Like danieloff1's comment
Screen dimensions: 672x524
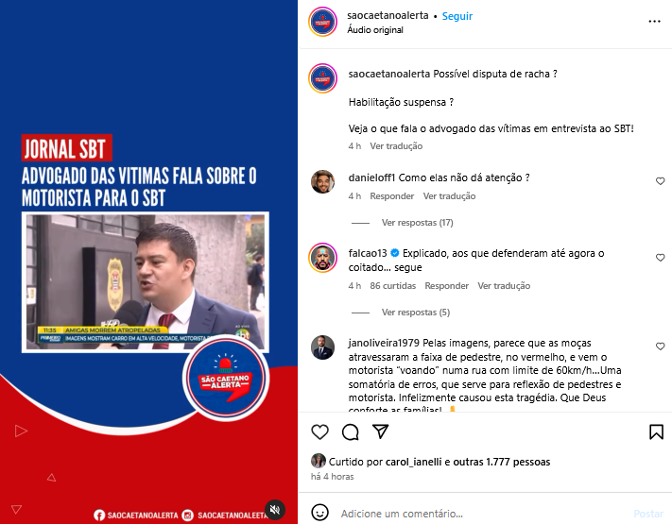[660, 181]
